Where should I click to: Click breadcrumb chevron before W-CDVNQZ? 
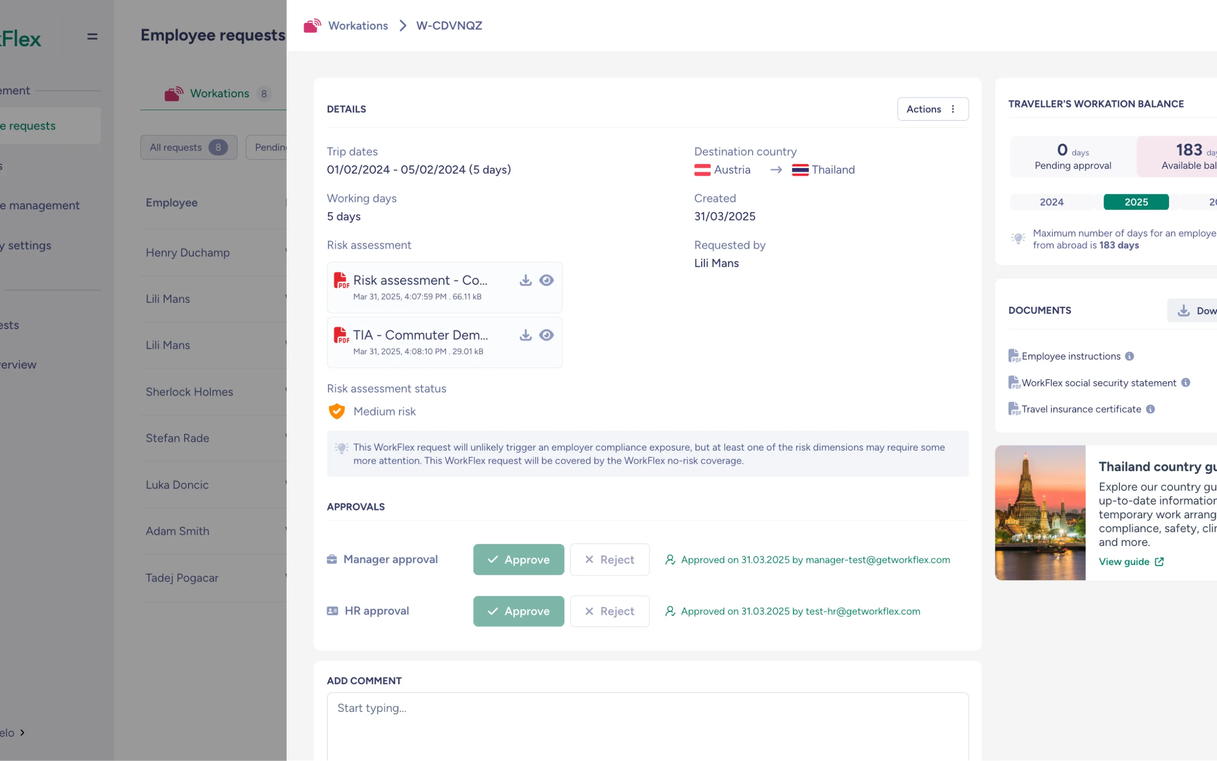(403, 25)
